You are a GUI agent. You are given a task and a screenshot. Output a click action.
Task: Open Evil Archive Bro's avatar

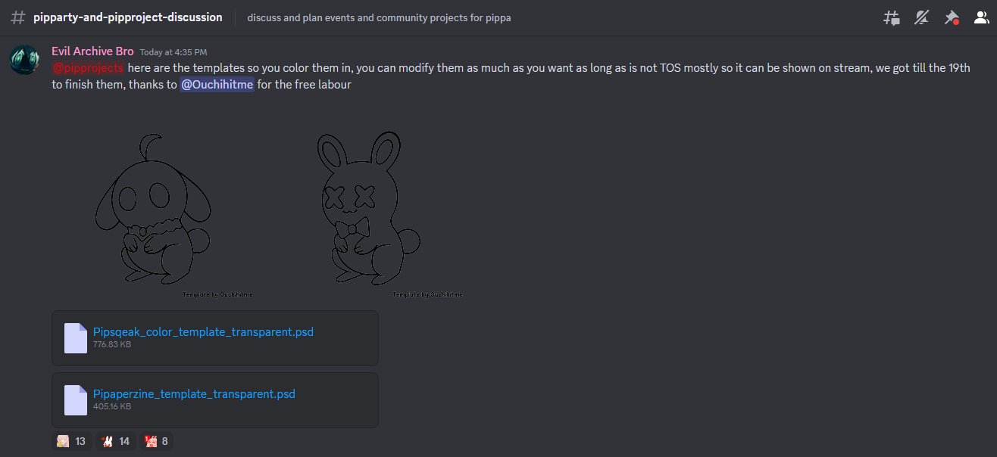click(x=24, y=60)
